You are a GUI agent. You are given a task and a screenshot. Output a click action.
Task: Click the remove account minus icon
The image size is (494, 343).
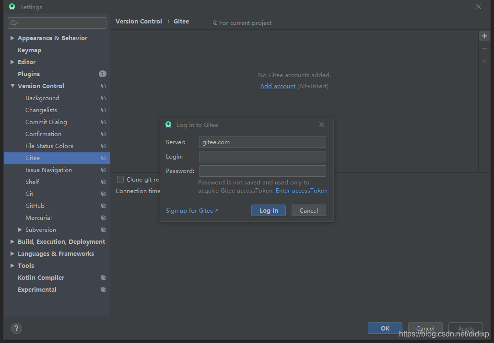click(x=484, y=48)
